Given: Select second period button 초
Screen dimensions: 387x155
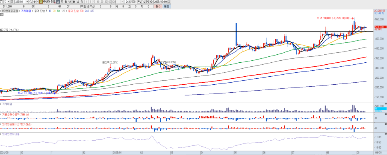Looking at the screenshot, I should pos(78,2).
